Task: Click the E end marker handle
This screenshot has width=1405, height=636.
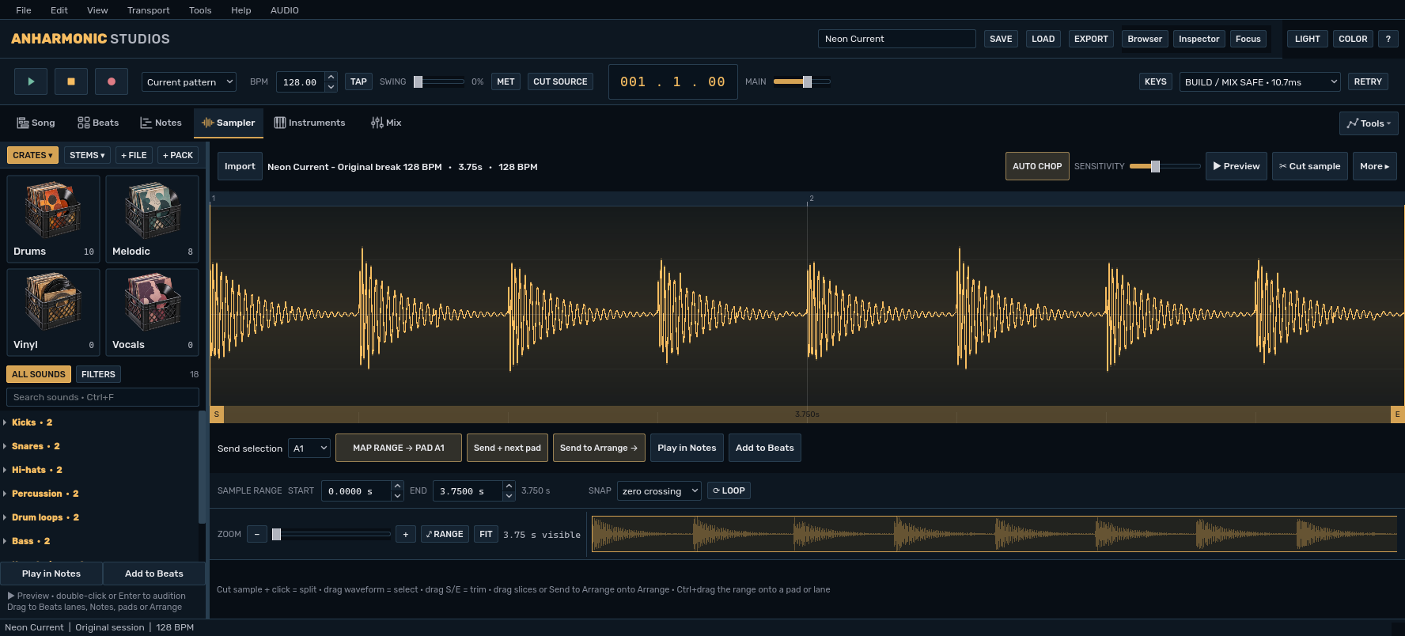Action: [1397, 415]
